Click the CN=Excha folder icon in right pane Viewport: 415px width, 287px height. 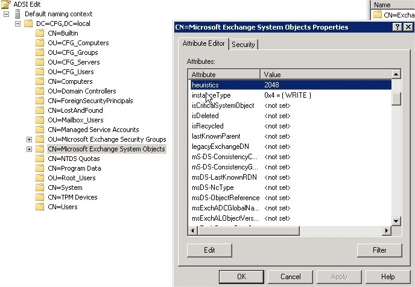tap(378, 15)
